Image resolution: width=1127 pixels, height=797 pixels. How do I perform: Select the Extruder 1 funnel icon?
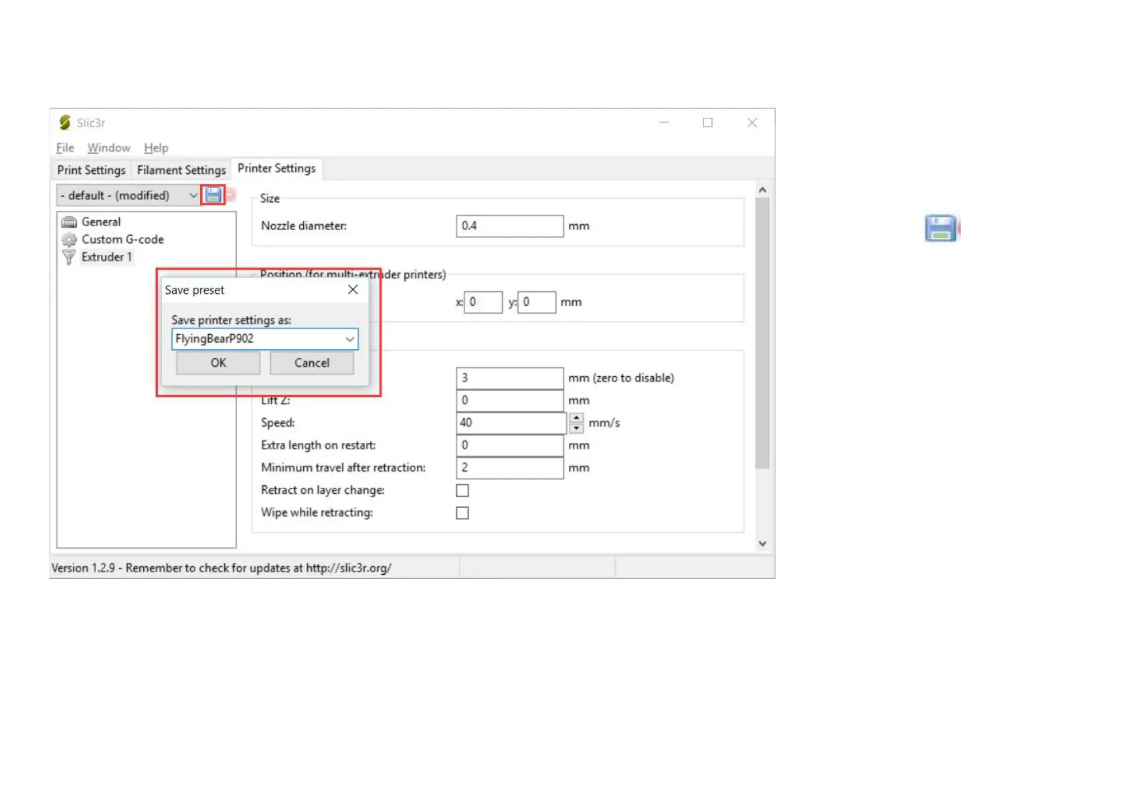coord(69,257)
